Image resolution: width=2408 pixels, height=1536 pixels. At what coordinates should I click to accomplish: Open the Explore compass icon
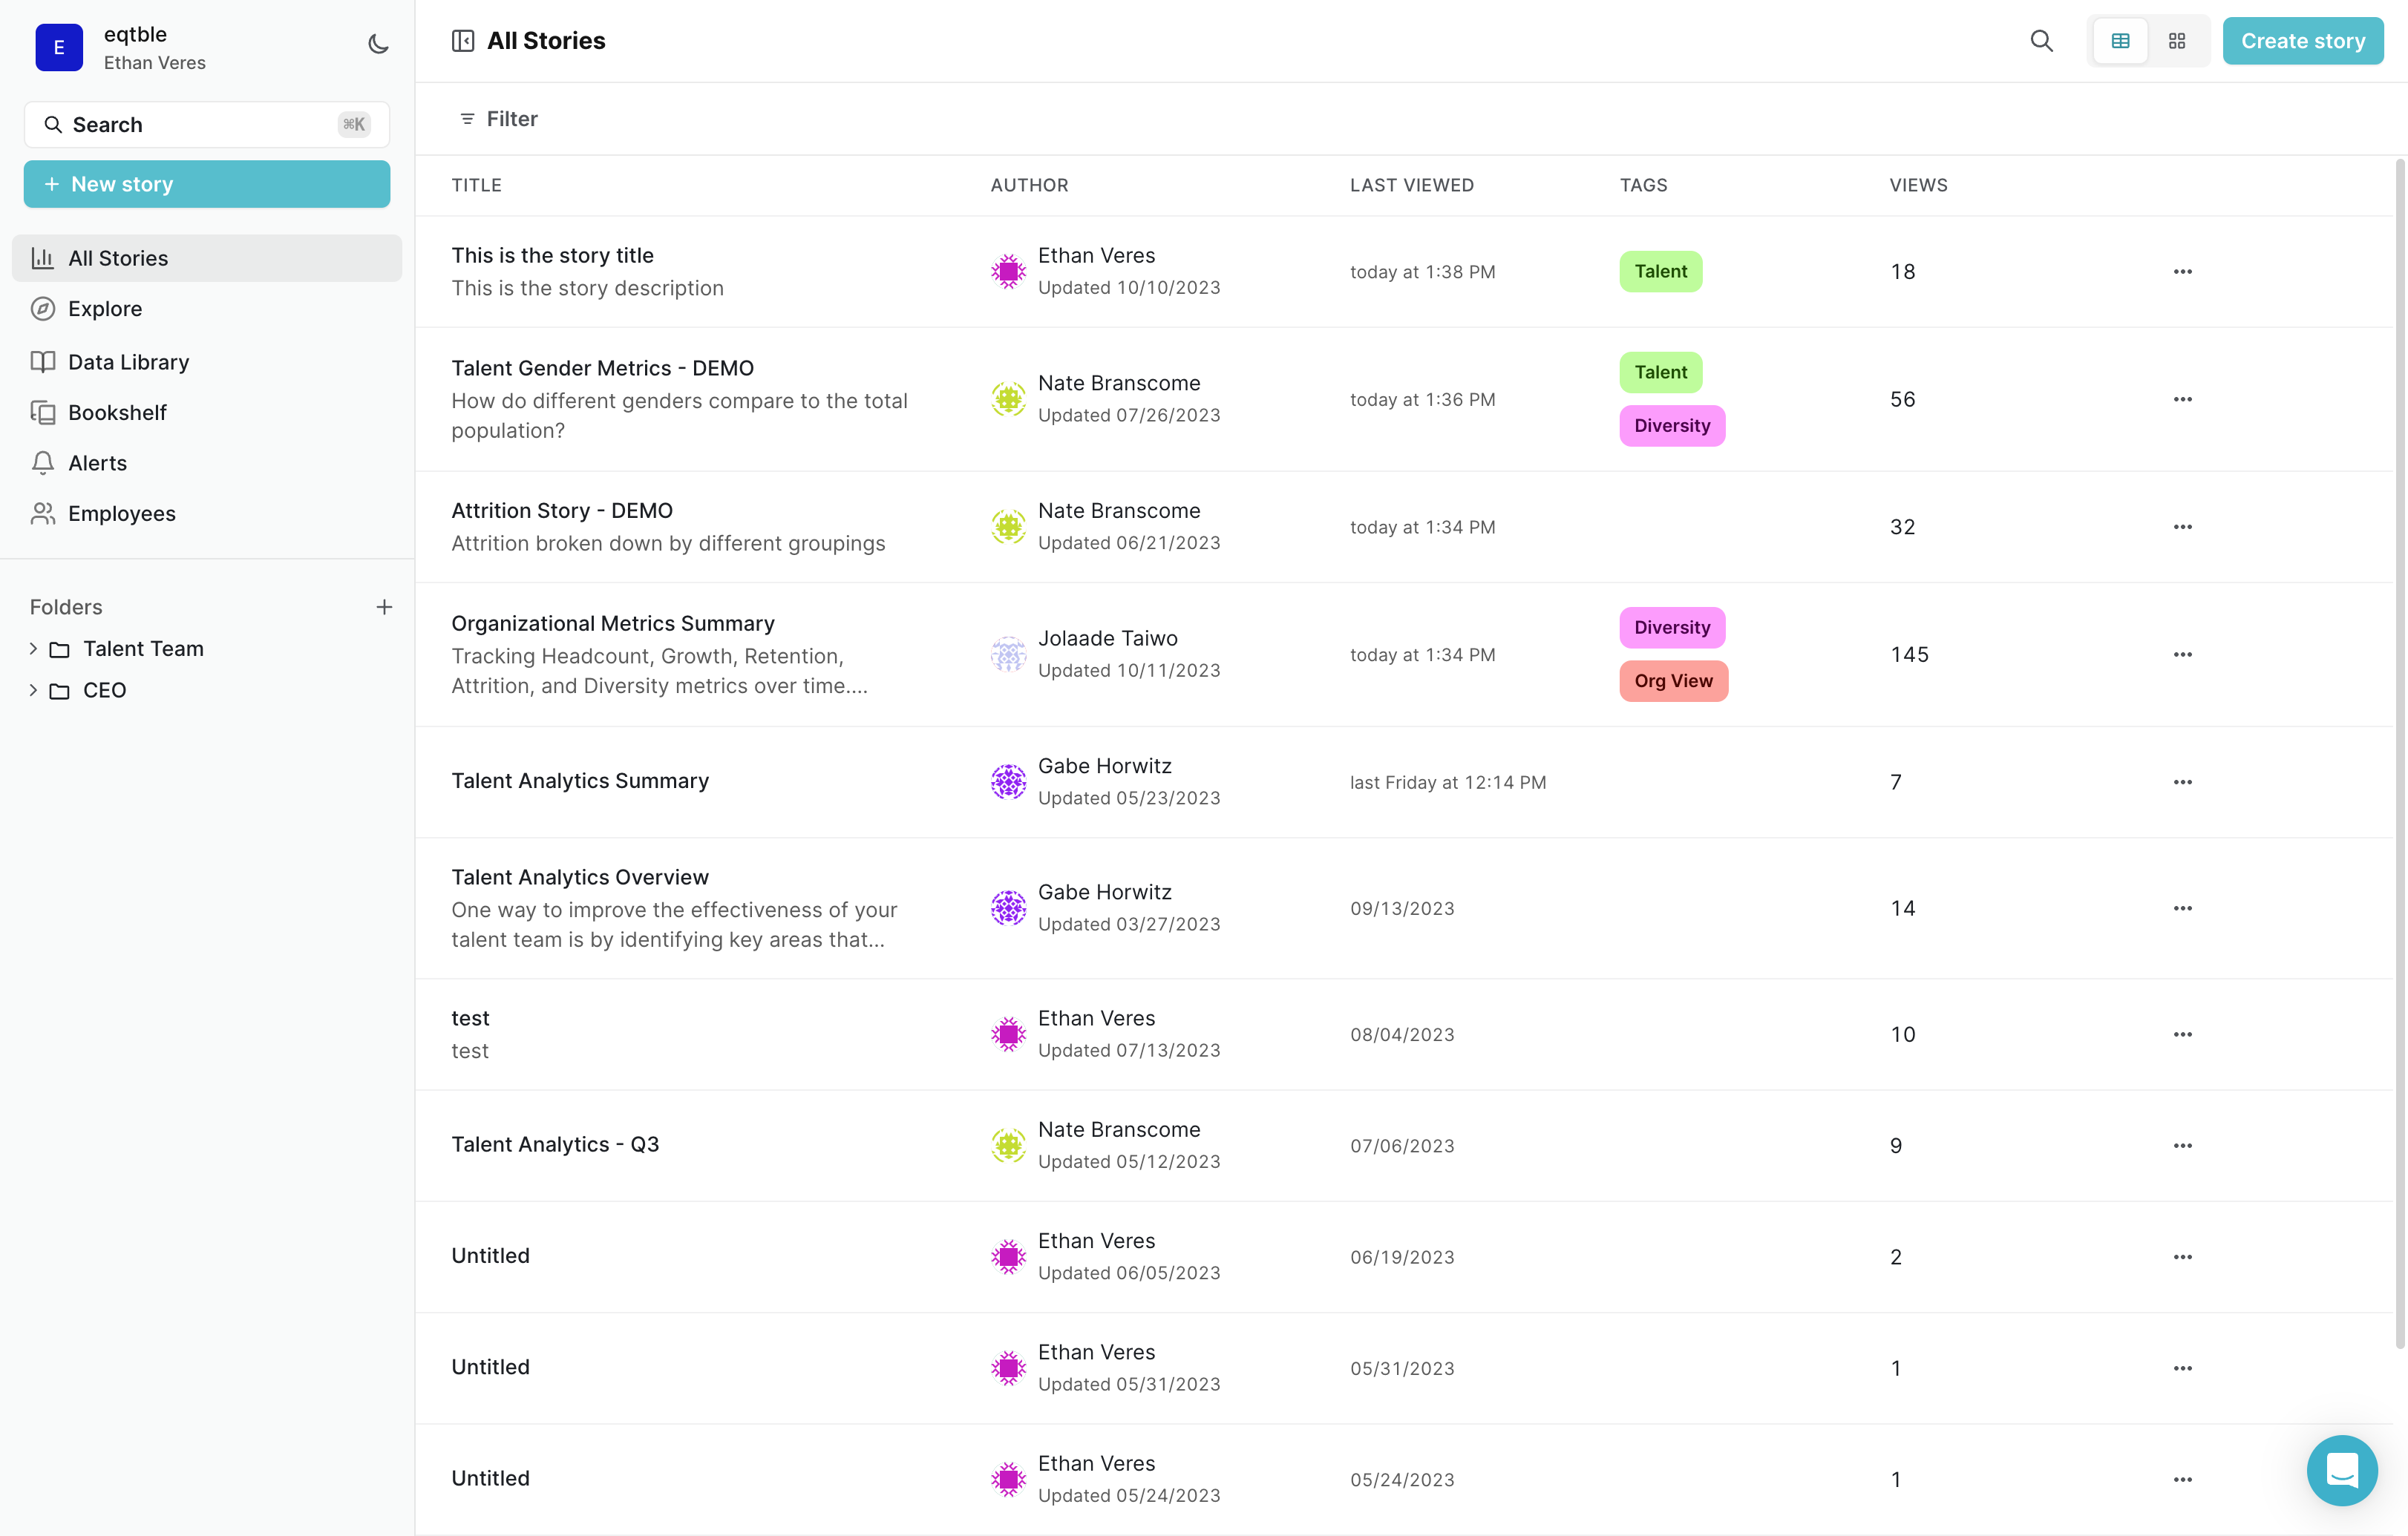point(42,309)
